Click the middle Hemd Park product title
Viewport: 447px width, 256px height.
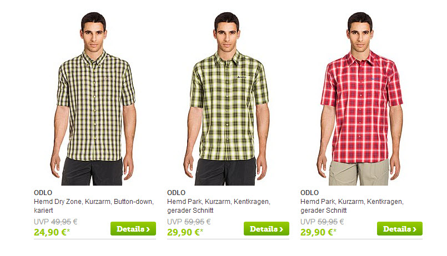click(x=219, y=206)
